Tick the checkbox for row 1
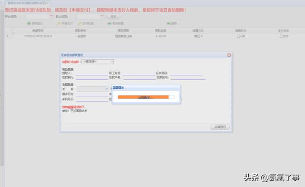 pos(13,36)
